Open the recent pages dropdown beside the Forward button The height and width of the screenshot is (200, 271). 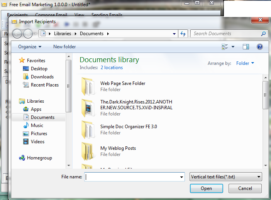pos(36,34)
